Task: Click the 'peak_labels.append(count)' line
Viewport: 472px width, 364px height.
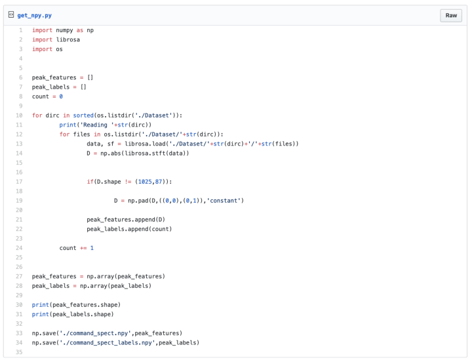Action: coord(129,229)
